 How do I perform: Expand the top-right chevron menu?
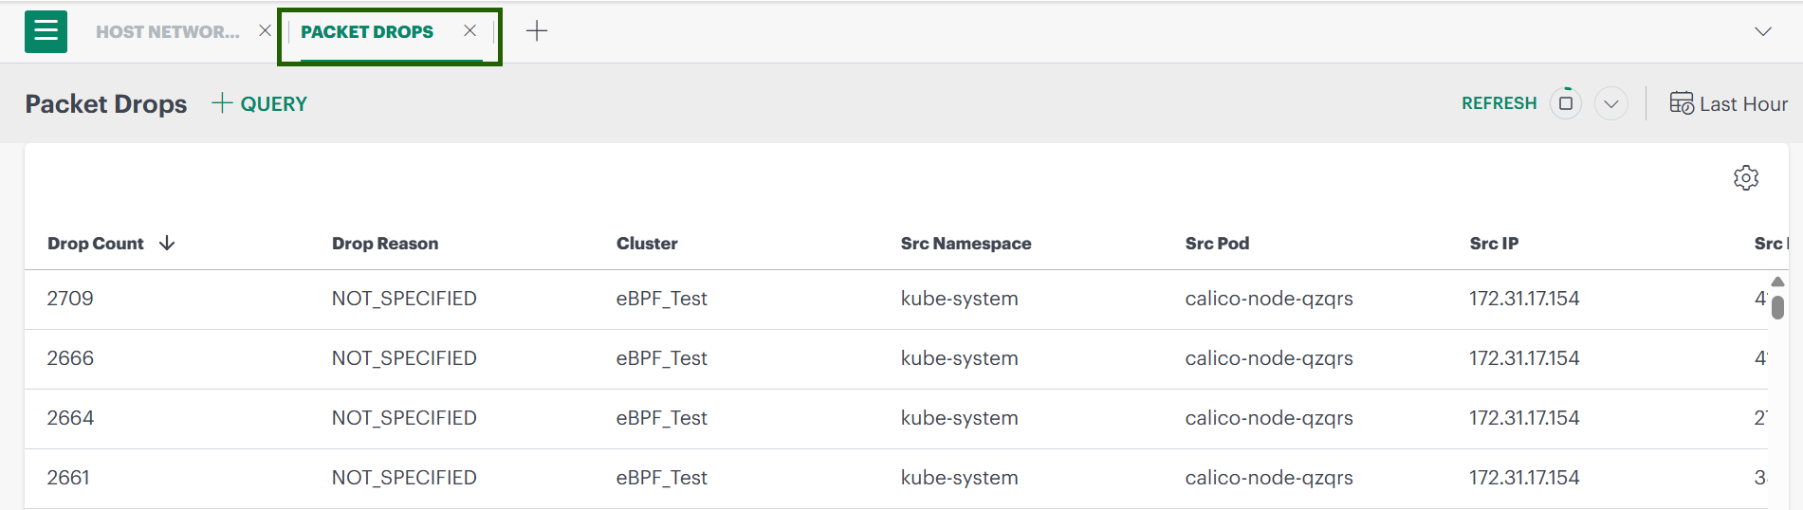pyautogui.click(x=1762, y=31)
